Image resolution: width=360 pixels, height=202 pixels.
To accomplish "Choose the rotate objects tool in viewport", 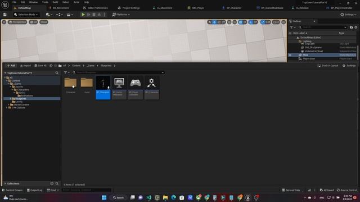I will [x=219, y=22].
